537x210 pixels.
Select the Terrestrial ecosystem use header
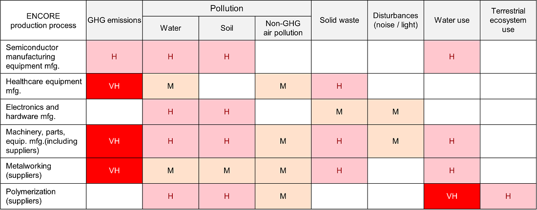pos(508,20)
